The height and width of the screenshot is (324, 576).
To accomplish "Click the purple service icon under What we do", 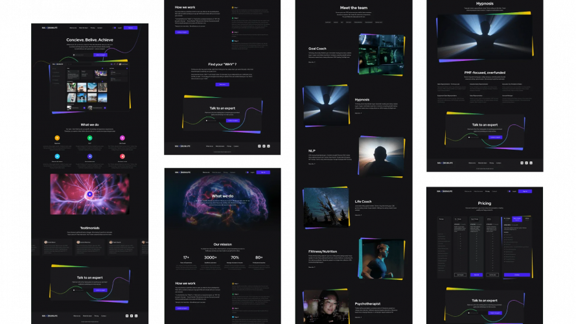I will (x=89, y=156).
